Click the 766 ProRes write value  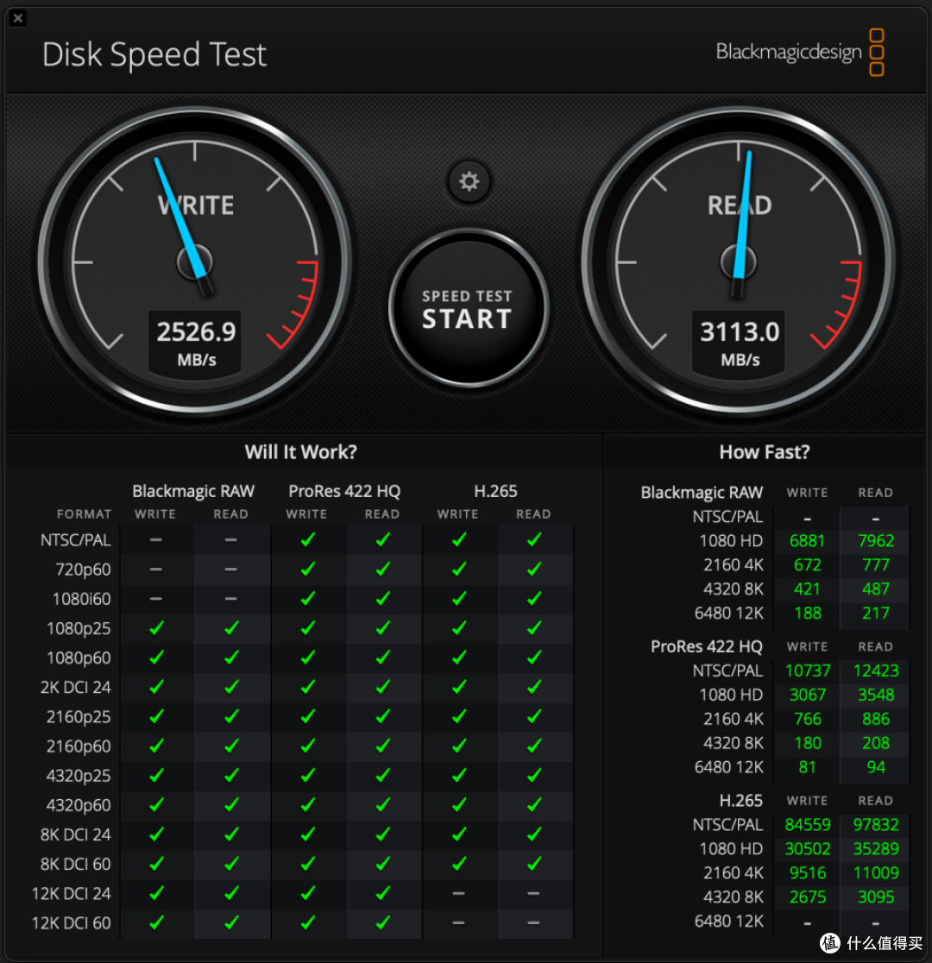coord(807,719)
